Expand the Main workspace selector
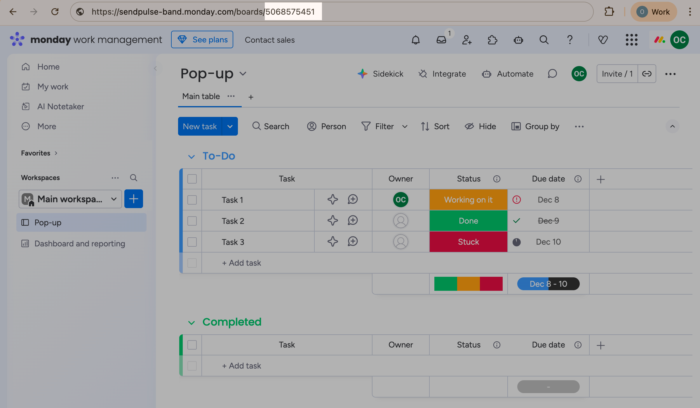Screen dimensions: 700x408 [x=70, y=199]
